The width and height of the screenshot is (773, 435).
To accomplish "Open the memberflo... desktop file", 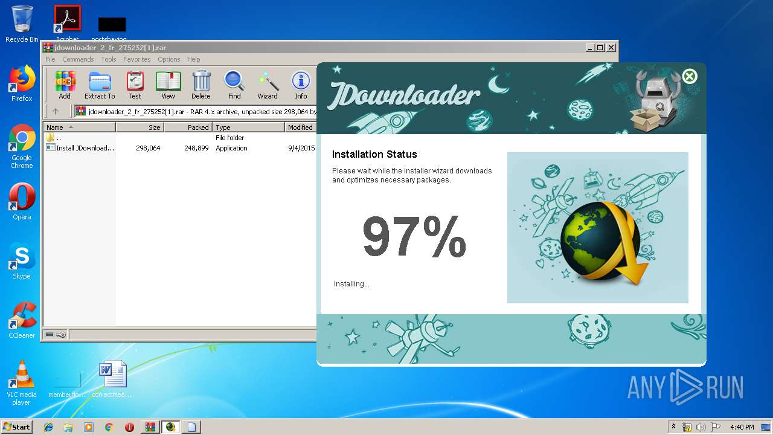I will point(68,383).
